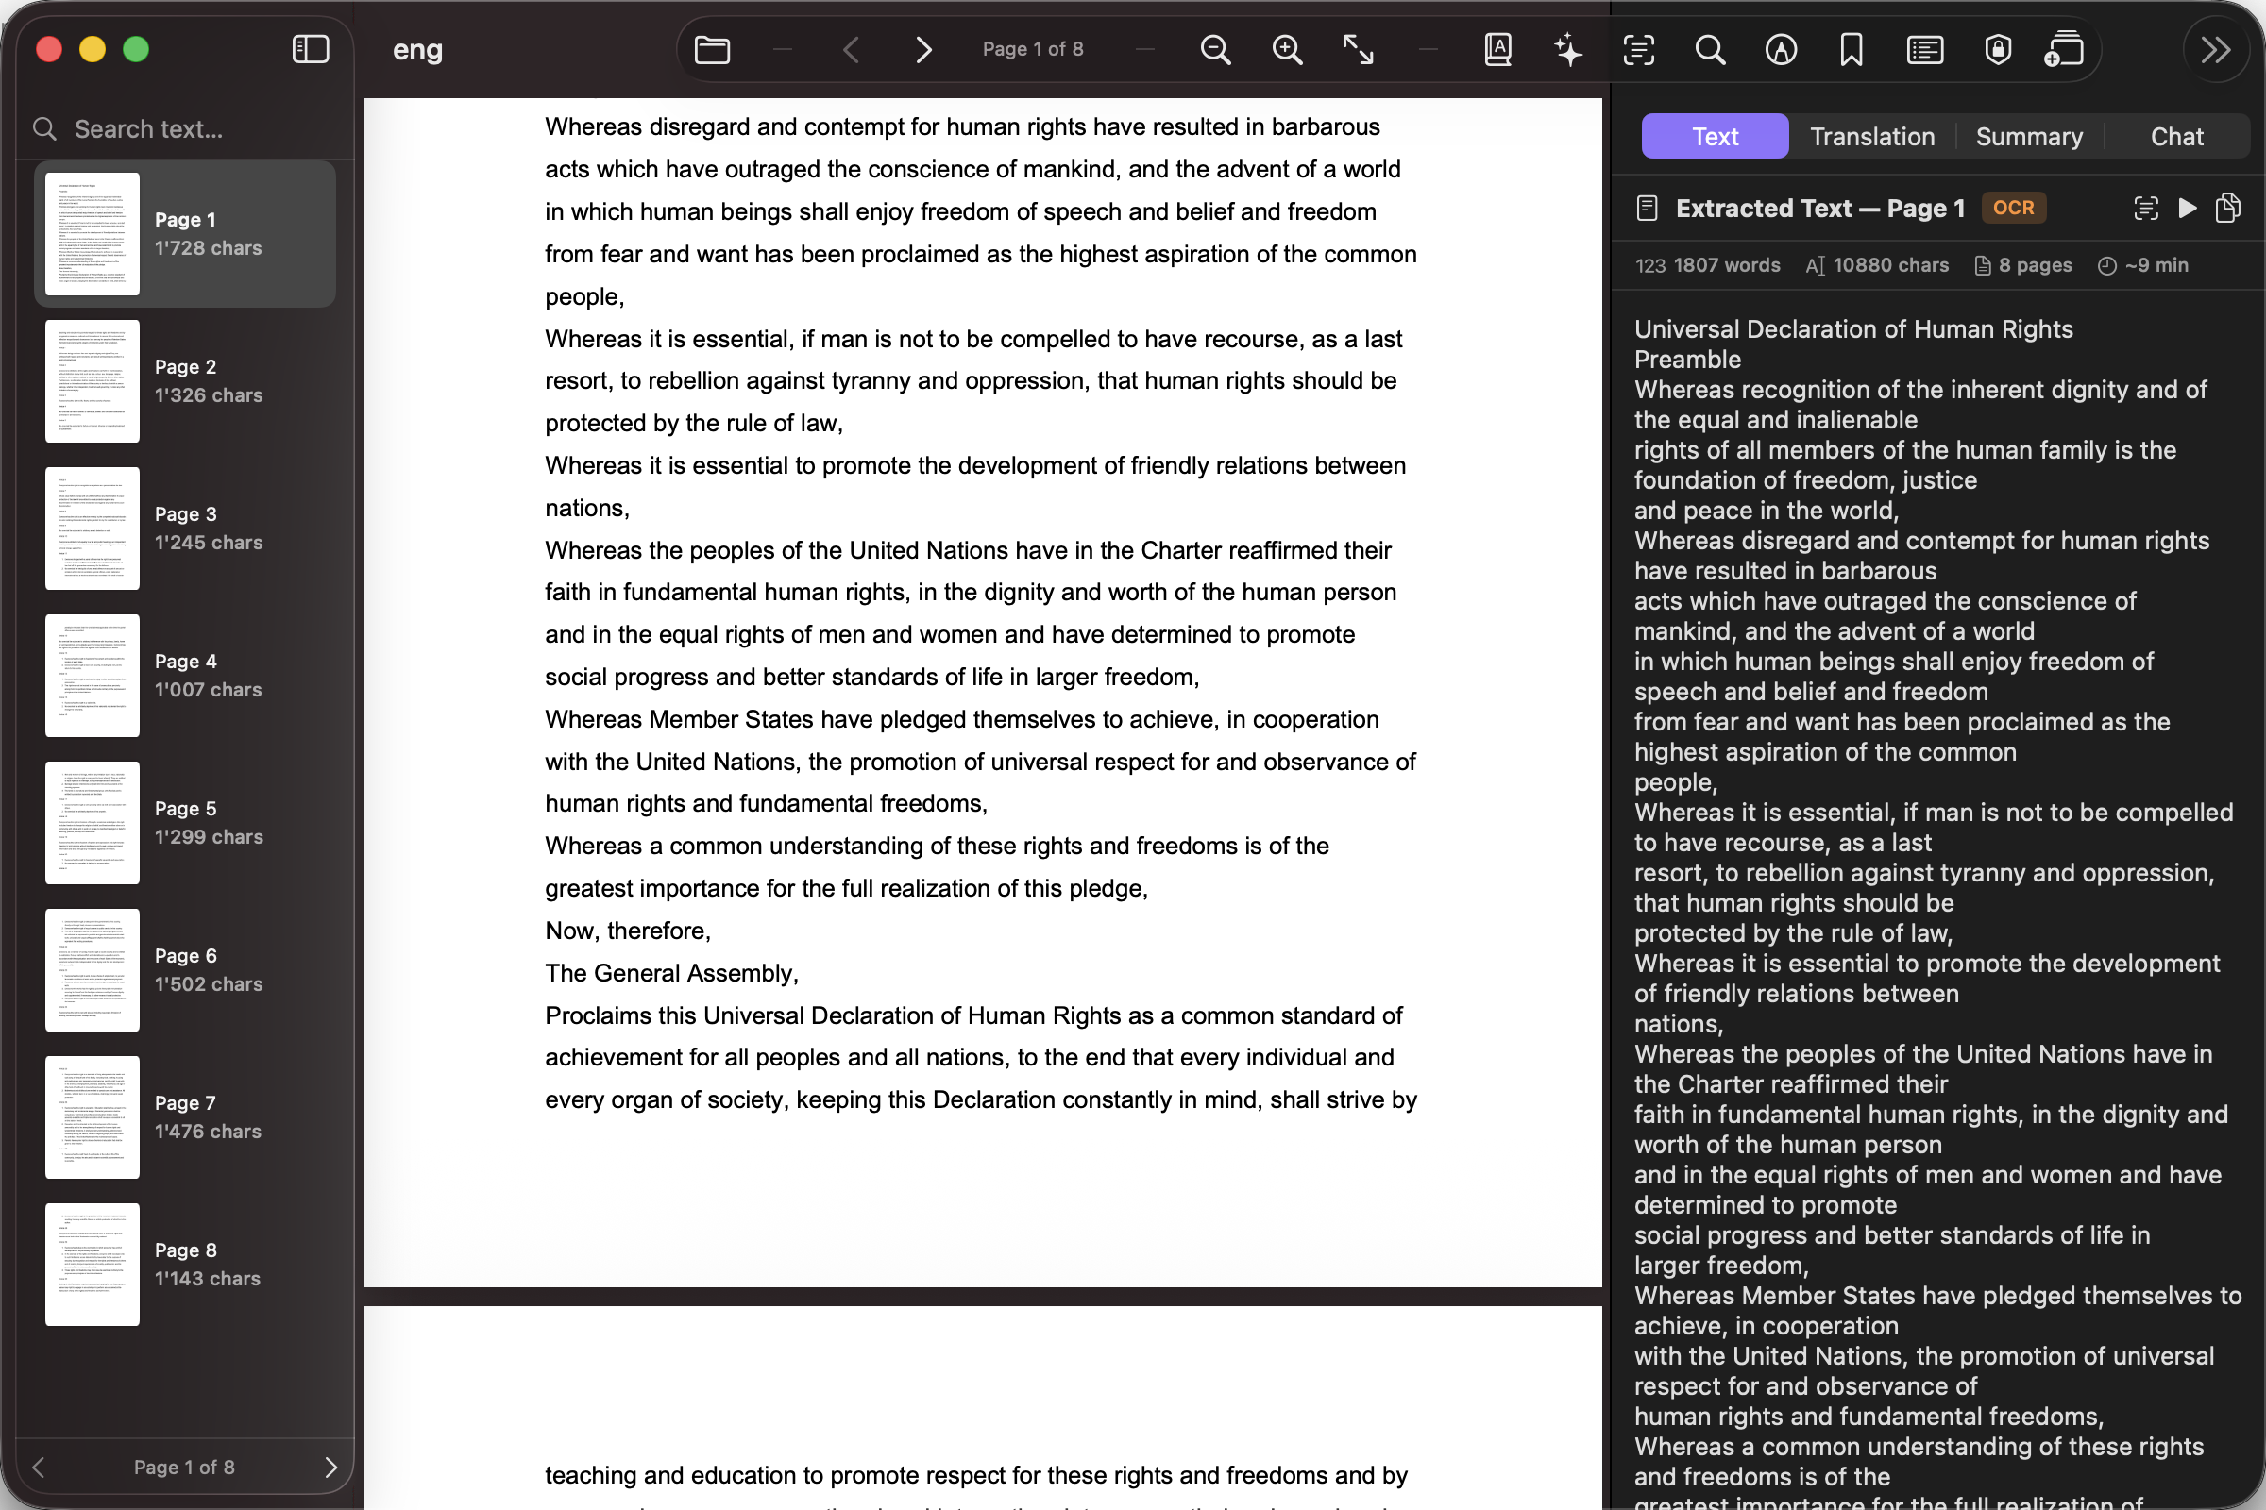
Task: Open a file using the folder icon
Action: 712,49
